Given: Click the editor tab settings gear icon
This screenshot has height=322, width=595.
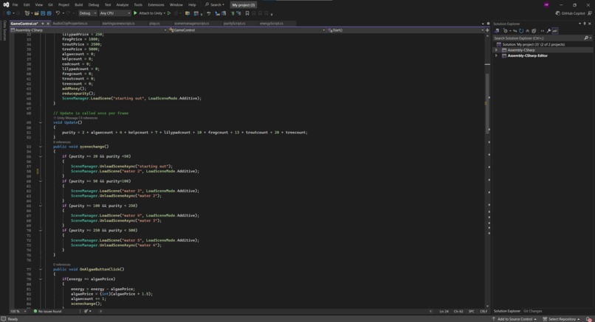Looking at the screenshot, I should click(488, 24).
